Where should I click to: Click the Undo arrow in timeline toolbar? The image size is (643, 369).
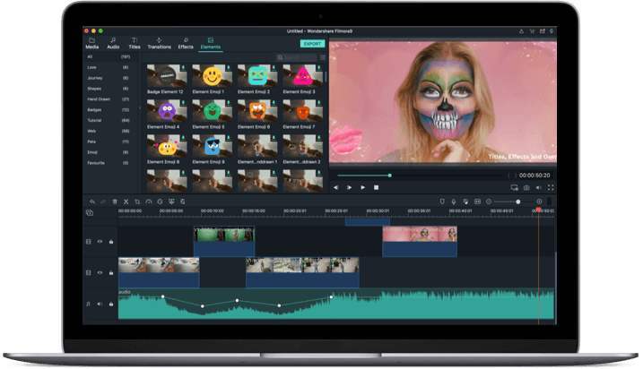91,202
